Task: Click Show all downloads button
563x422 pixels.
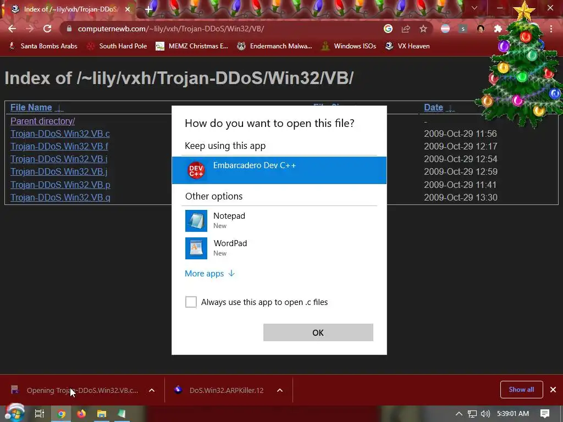Action: click(x=521, y=390)
